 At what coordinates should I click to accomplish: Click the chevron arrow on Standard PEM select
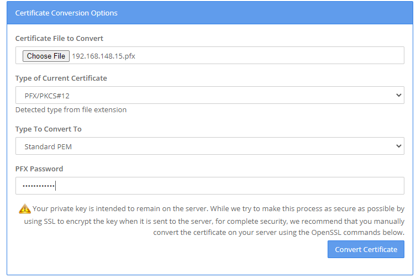tap(399, 146)
